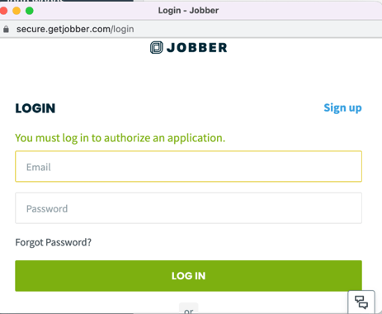Open the chat support widget icon
Viewport: 382px width, 314px height.
tap(361, 302)
